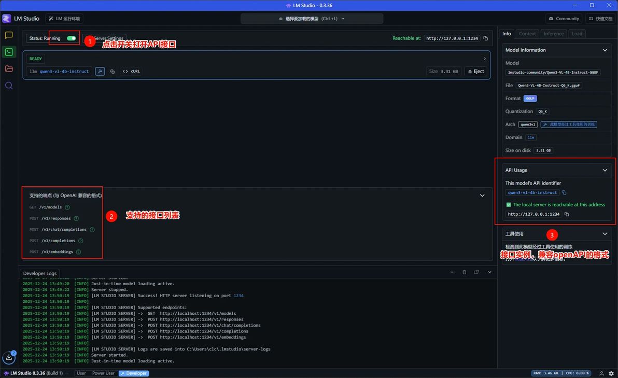Open the LM 运行环境 runtime menu

point(65,19)
